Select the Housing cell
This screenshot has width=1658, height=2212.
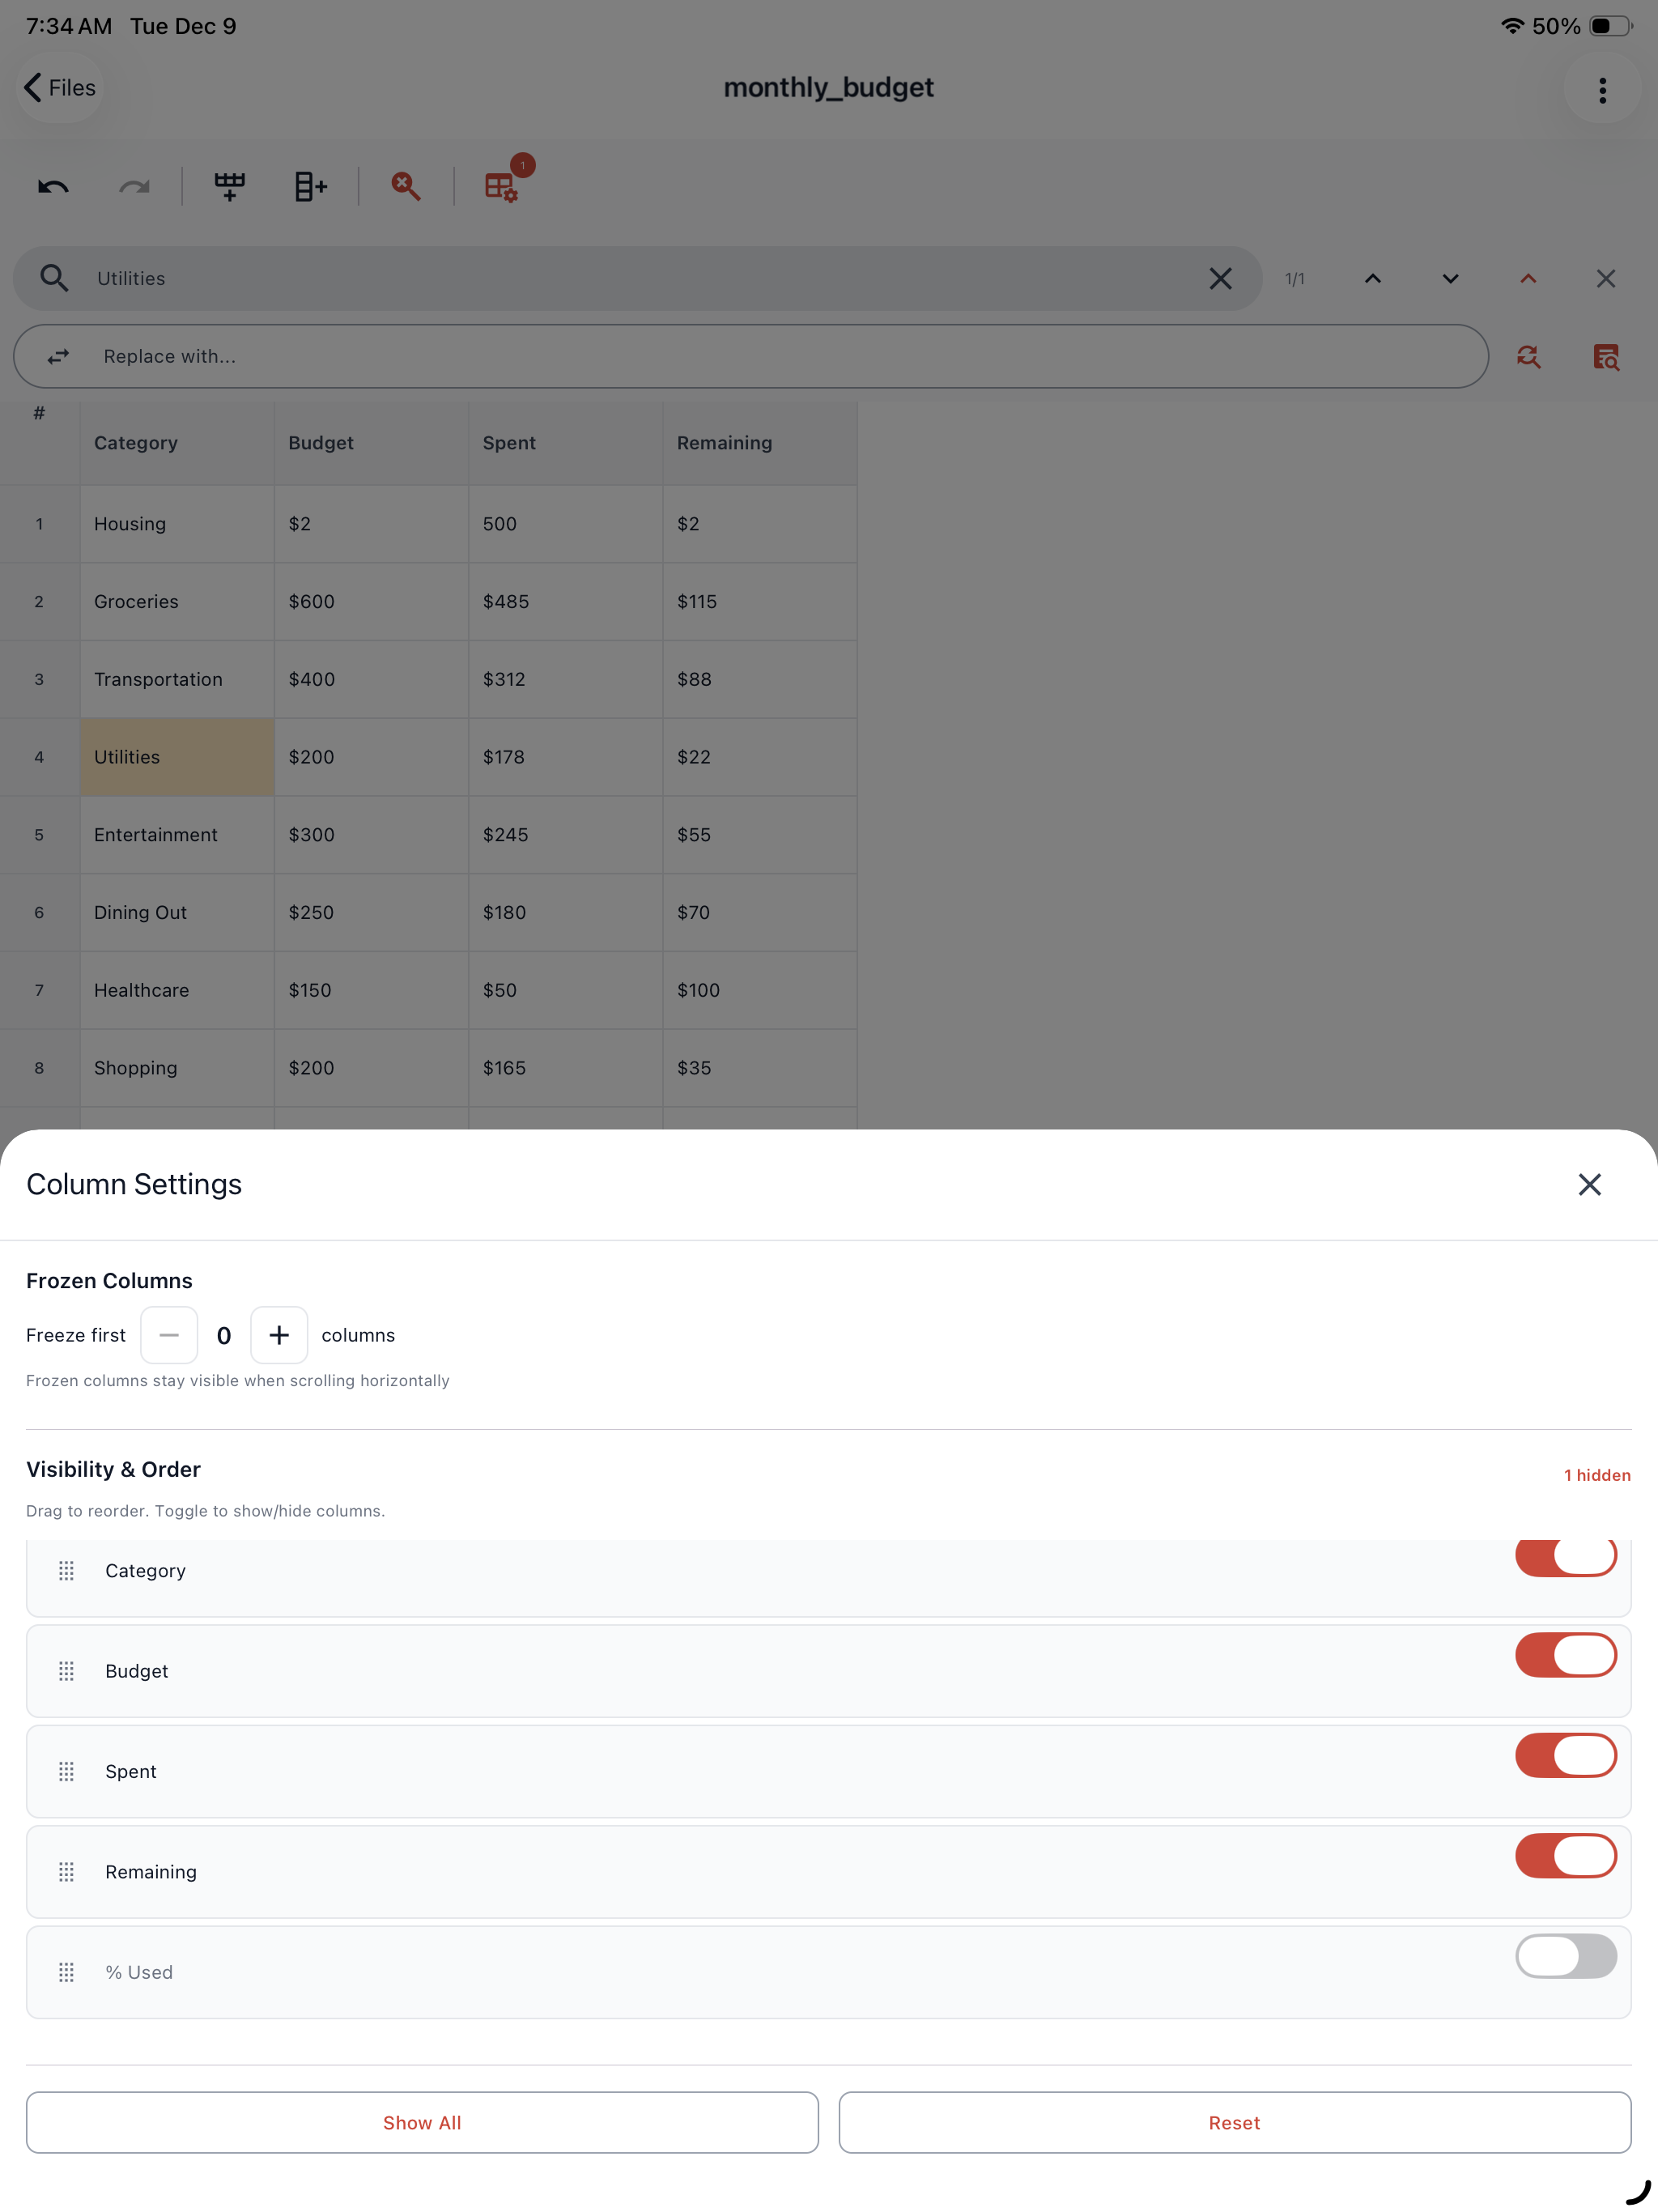coord(177,524)
